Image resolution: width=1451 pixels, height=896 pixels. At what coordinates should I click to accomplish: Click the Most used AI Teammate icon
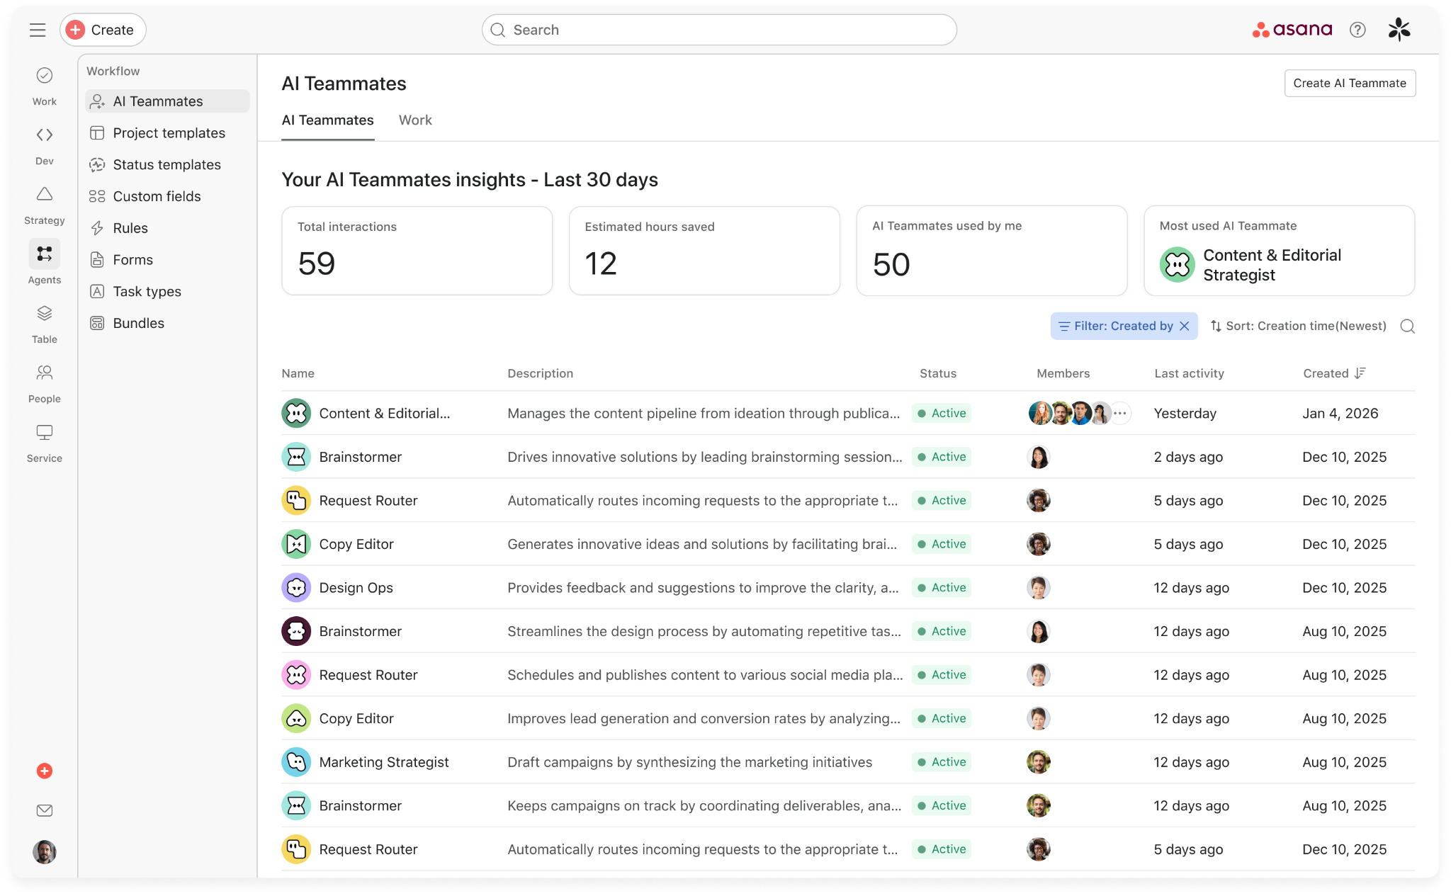1178,265
